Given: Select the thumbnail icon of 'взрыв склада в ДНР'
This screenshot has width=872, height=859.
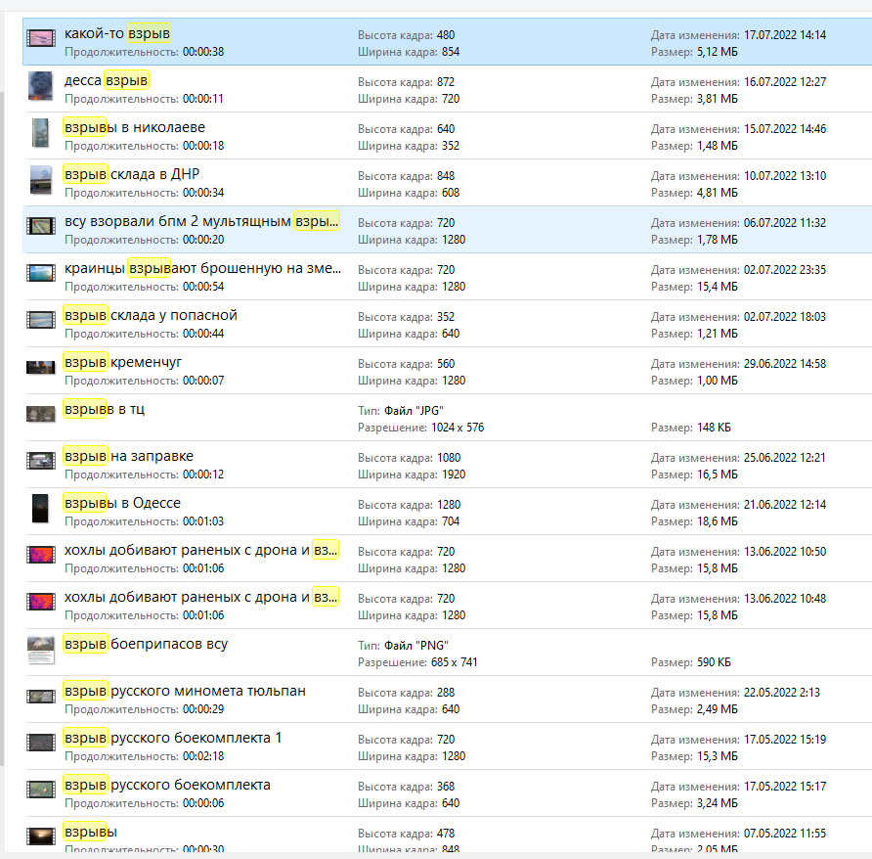Looking at the screenshot, I should click(x=41, y=180).
